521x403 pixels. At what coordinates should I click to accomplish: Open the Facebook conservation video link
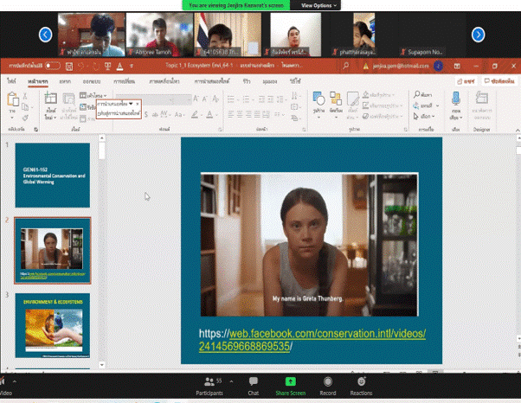coord(312,340)
